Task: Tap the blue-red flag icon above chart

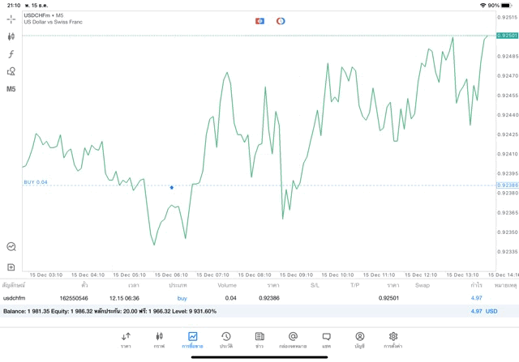Action: click(259, 20)
